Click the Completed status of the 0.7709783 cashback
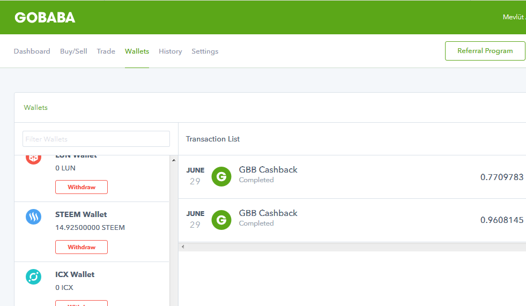Viewport: 526px width, 306px height. coord(256,180)
